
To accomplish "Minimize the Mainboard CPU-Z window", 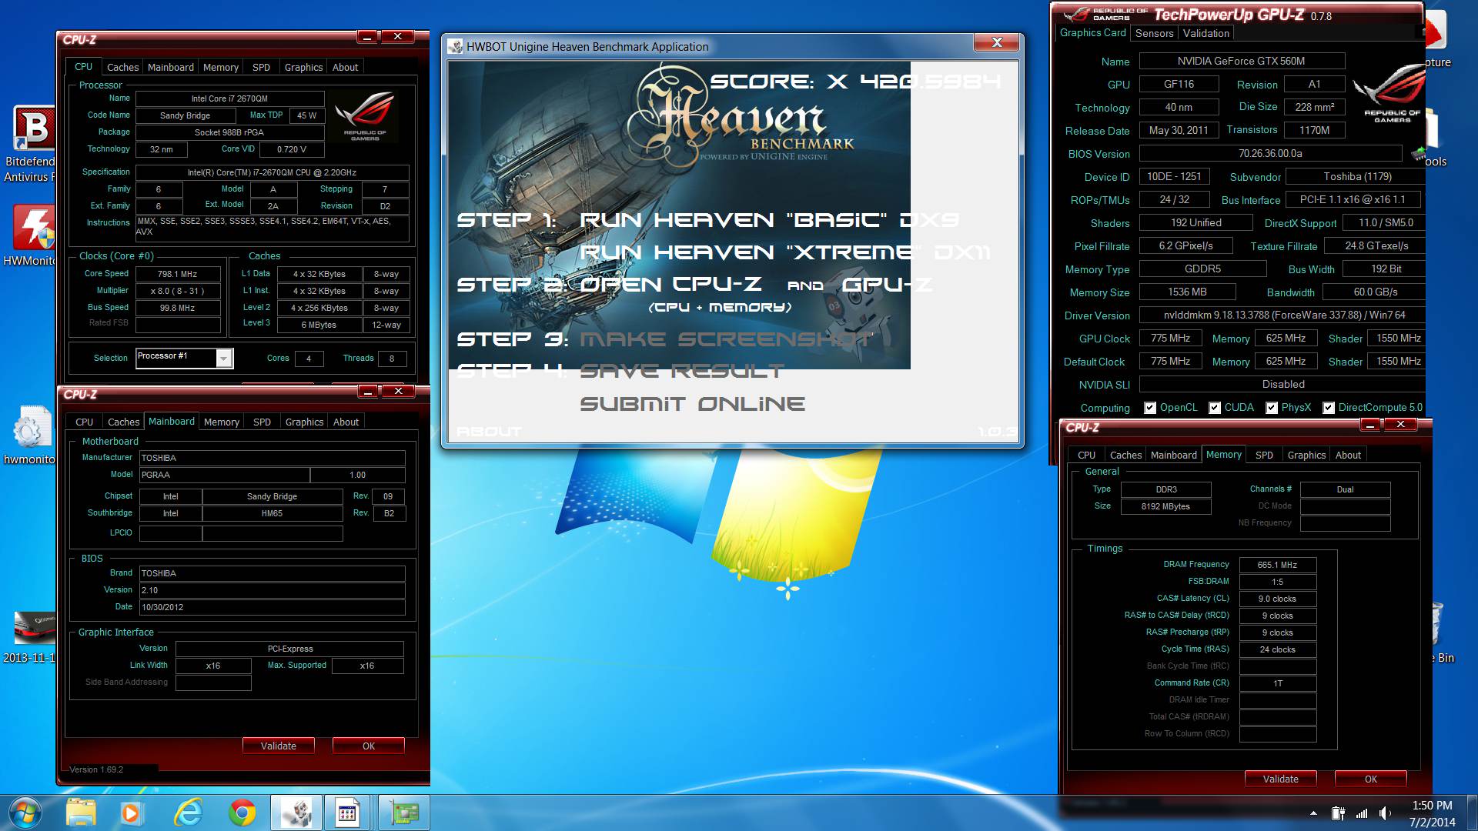I will pos(369,392).
